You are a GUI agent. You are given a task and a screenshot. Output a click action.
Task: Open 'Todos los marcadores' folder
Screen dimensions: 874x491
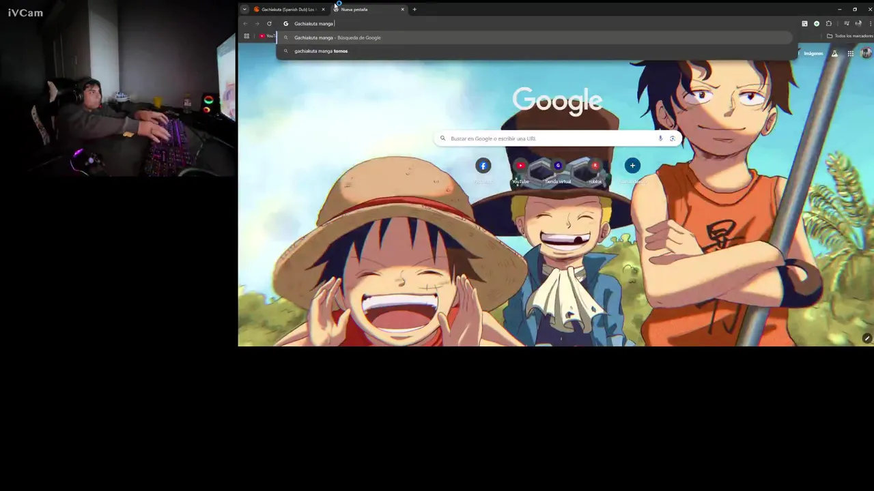pos(849,36)
